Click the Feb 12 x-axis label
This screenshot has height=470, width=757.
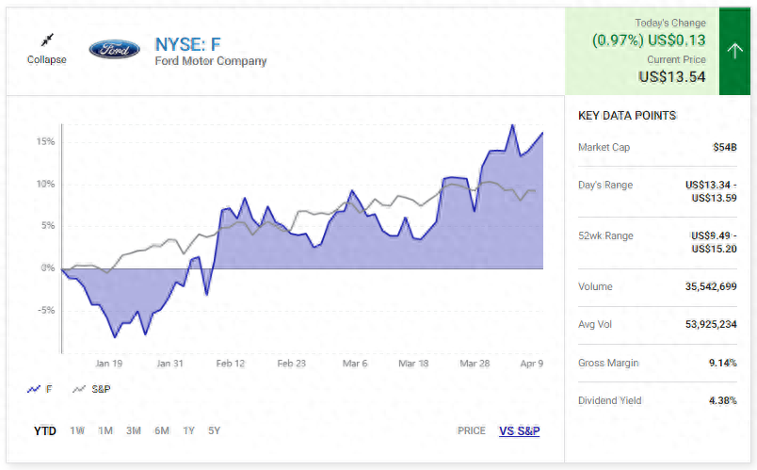pyautogui.click(x=231, y=364)
